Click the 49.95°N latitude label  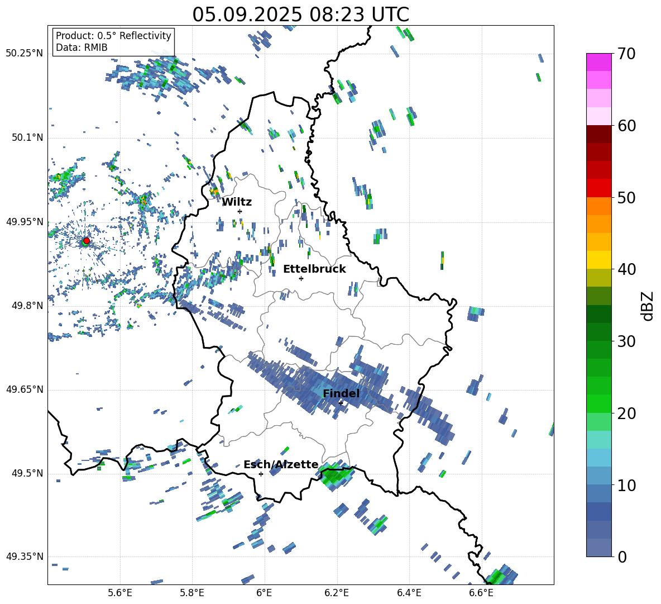point(25,221)
